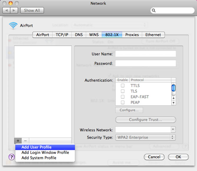Screen dimensions: 197x171
Task: Click the minus remove-profile button
Action: coord(25,141)
